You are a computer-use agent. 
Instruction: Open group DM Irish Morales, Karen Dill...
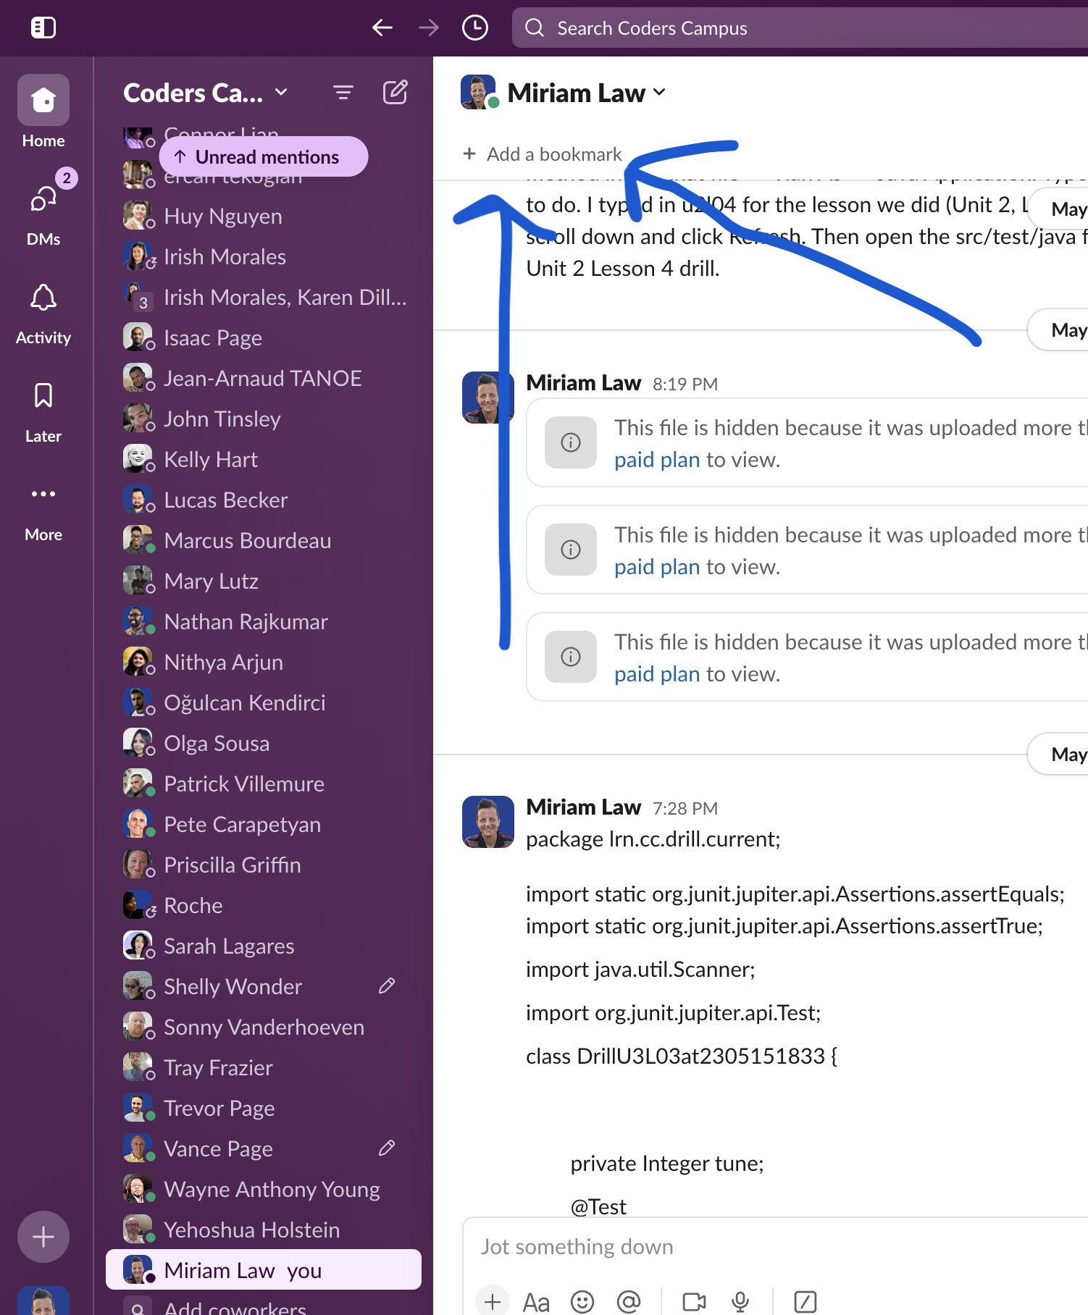(x=264, y=297)
